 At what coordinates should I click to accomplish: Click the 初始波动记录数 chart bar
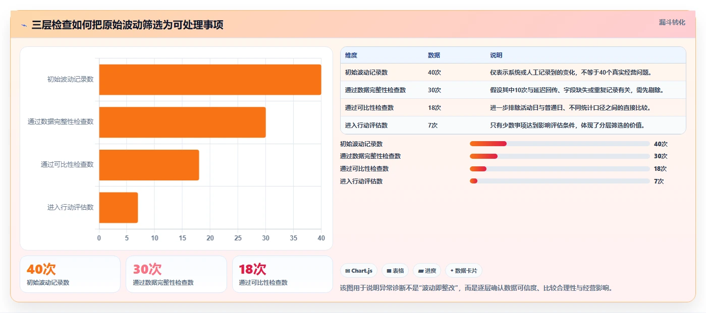pos(210,80)
